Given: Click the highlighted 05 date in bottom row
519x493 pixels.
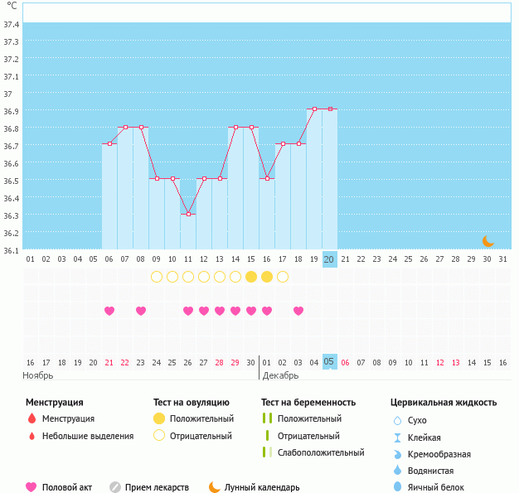Looking at the screenshot, I should [329, 362].
